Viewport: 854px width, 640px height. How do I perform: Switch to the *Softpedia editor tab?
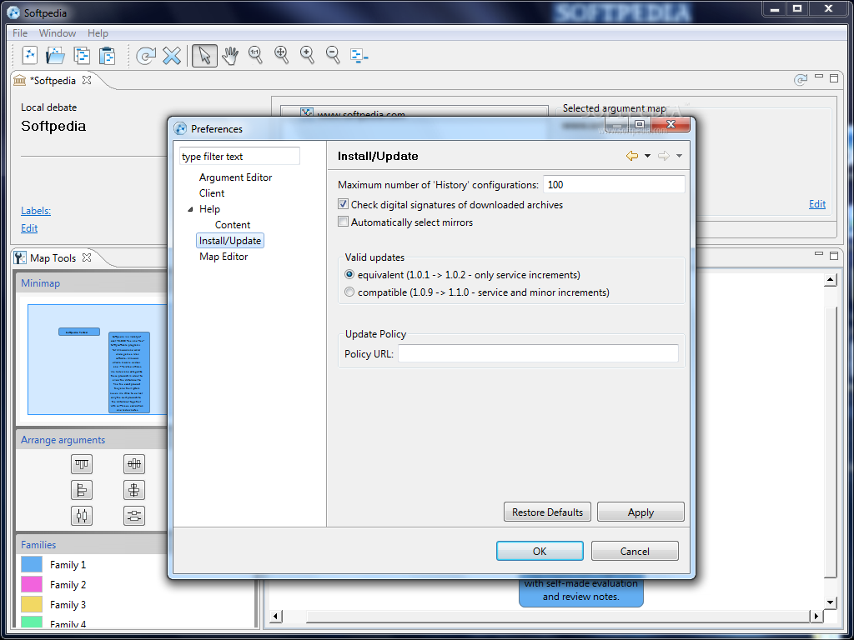click(x=53, y=81)
